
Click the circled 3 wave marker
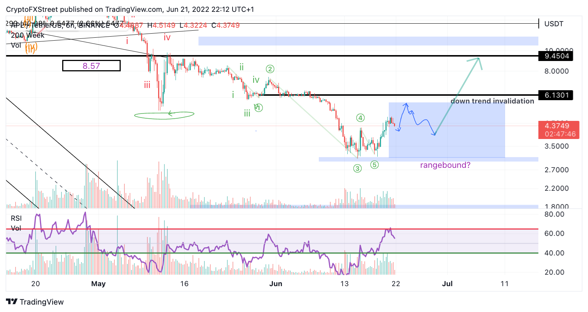[x=357, y=169]
